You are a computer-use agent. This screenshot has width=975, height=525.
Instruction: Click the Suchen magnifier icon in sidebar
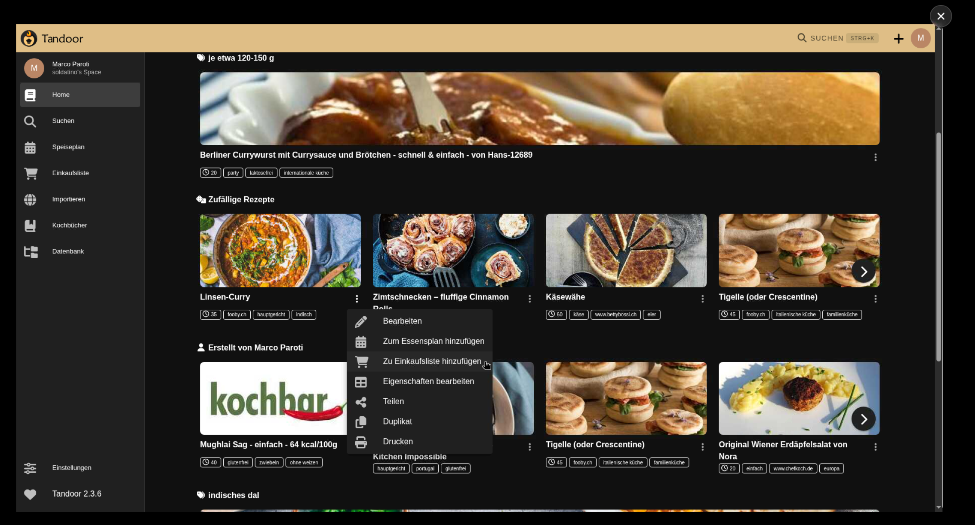(30, 122)
